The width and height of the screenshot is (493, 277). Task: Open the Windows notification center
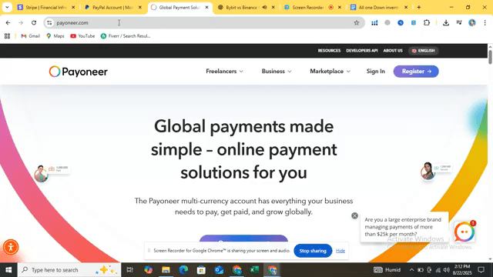481,270
